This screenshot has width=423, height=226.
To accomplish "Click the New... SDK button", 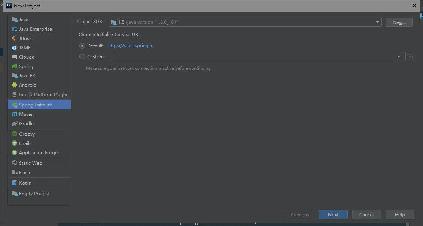I will (x=399, y=22).
